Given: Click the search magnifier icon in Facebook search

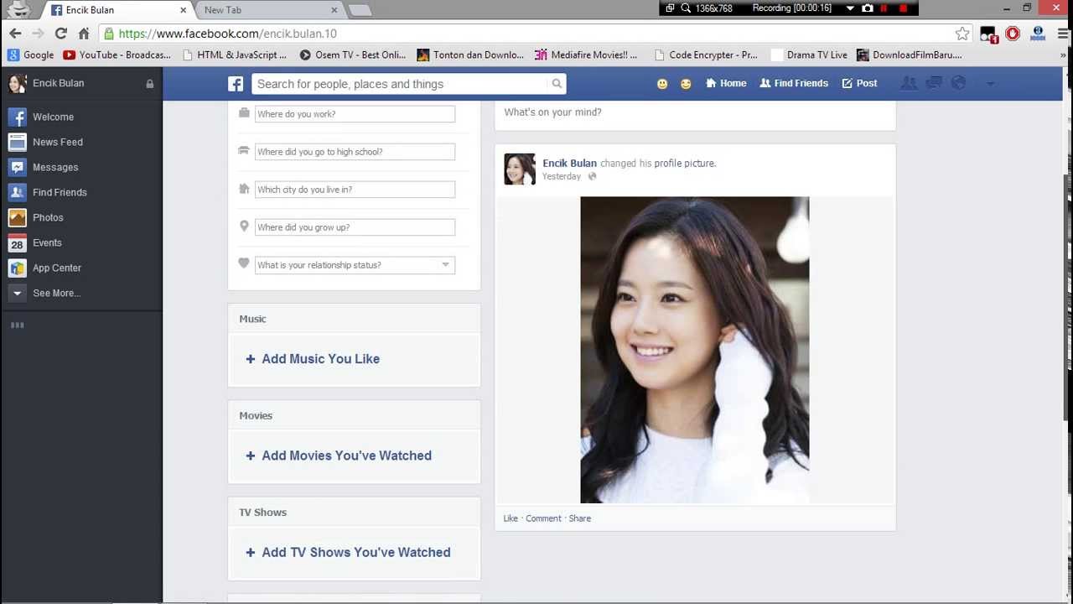Looking at the screenshot, I should pos(557,84).
